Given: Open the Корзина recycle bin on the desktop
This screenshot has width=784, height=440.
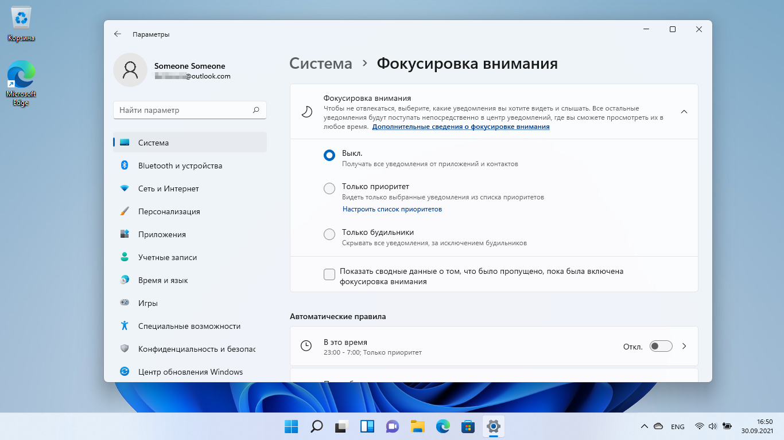Looking at the screenshot, I should 21,24.
